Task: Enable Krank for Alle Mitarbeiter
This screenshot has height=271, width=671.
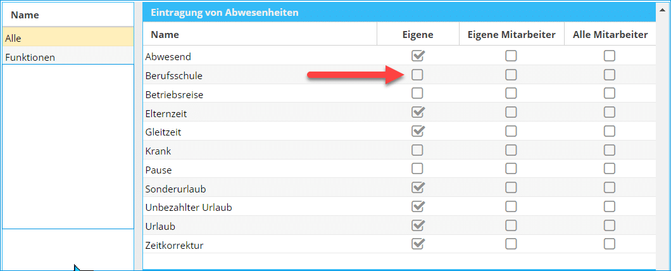Action: click(609, 151)
